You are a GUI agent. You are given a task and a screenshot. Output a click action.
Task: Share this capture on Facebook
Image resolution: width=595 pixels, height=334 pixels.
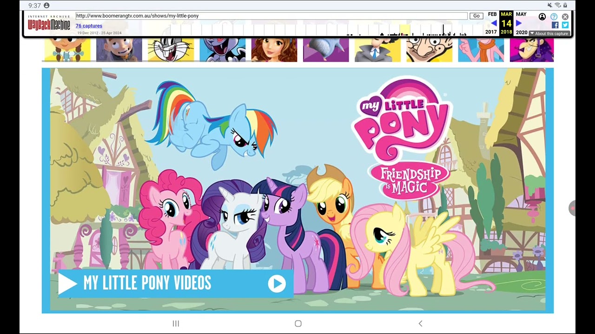coord(555,25)
